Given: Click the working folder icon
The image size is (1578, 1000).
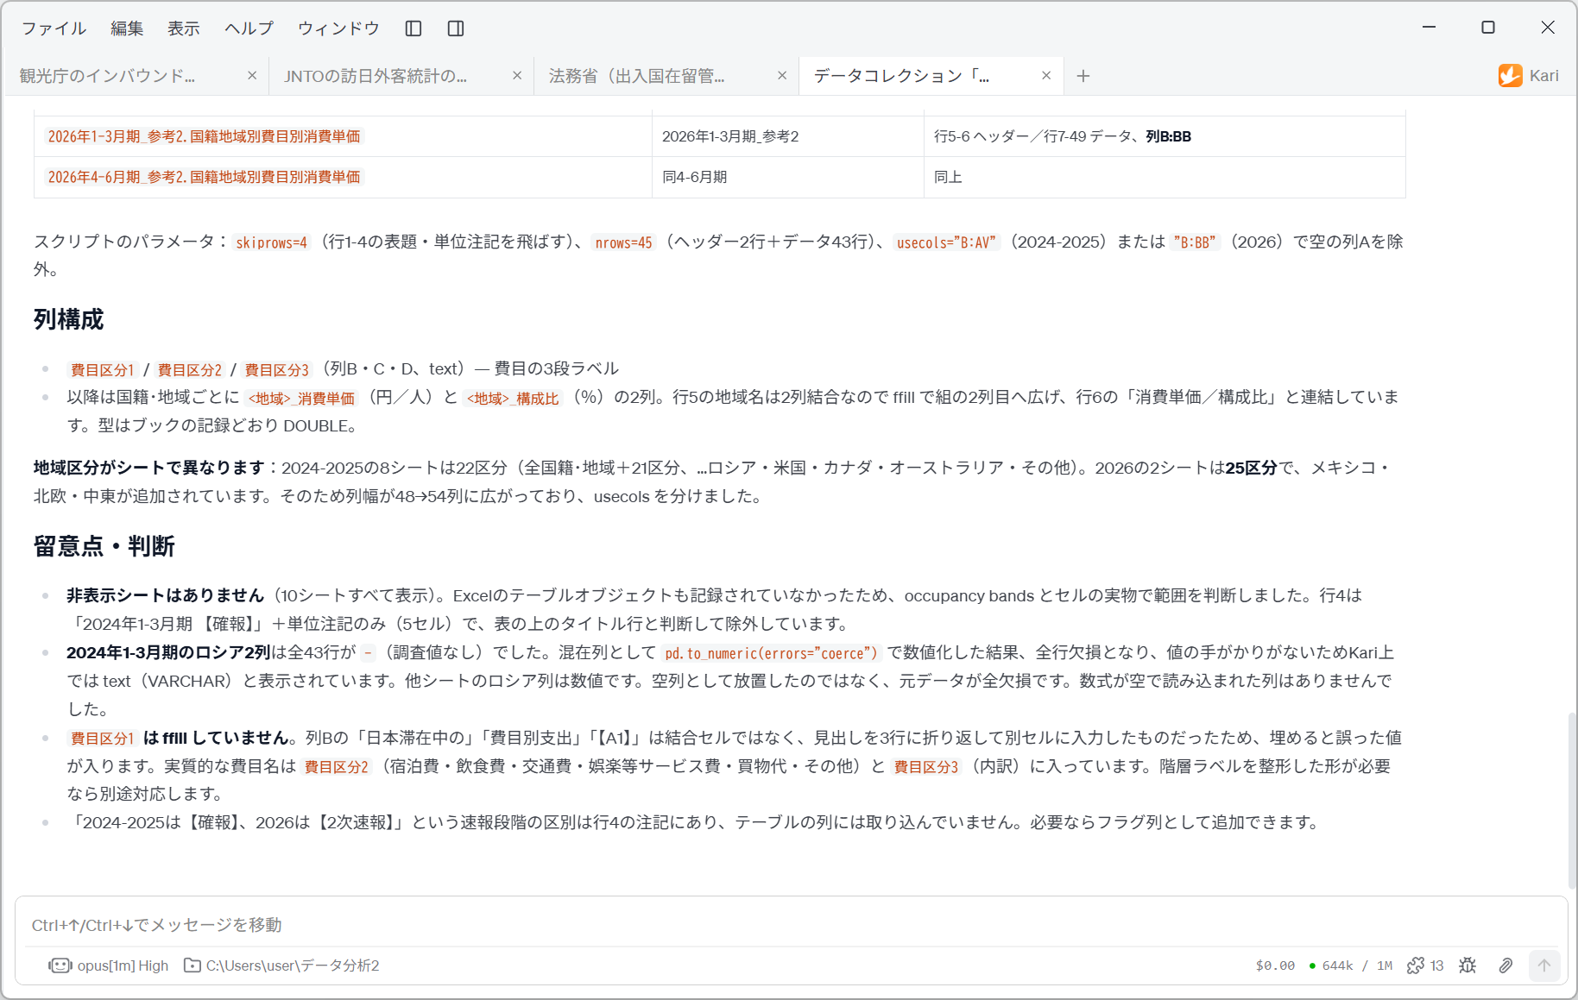Looking at the screenshot, I should click(193, 965).
